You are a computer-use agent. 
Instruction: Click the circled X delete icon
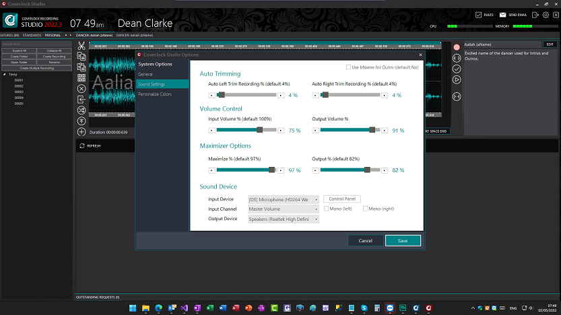coord(81,88)
